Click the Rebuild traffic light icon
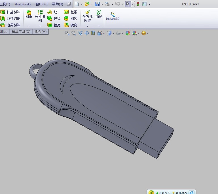The width and height of the screenshot is (218, 194). click(x=138, y=4)
